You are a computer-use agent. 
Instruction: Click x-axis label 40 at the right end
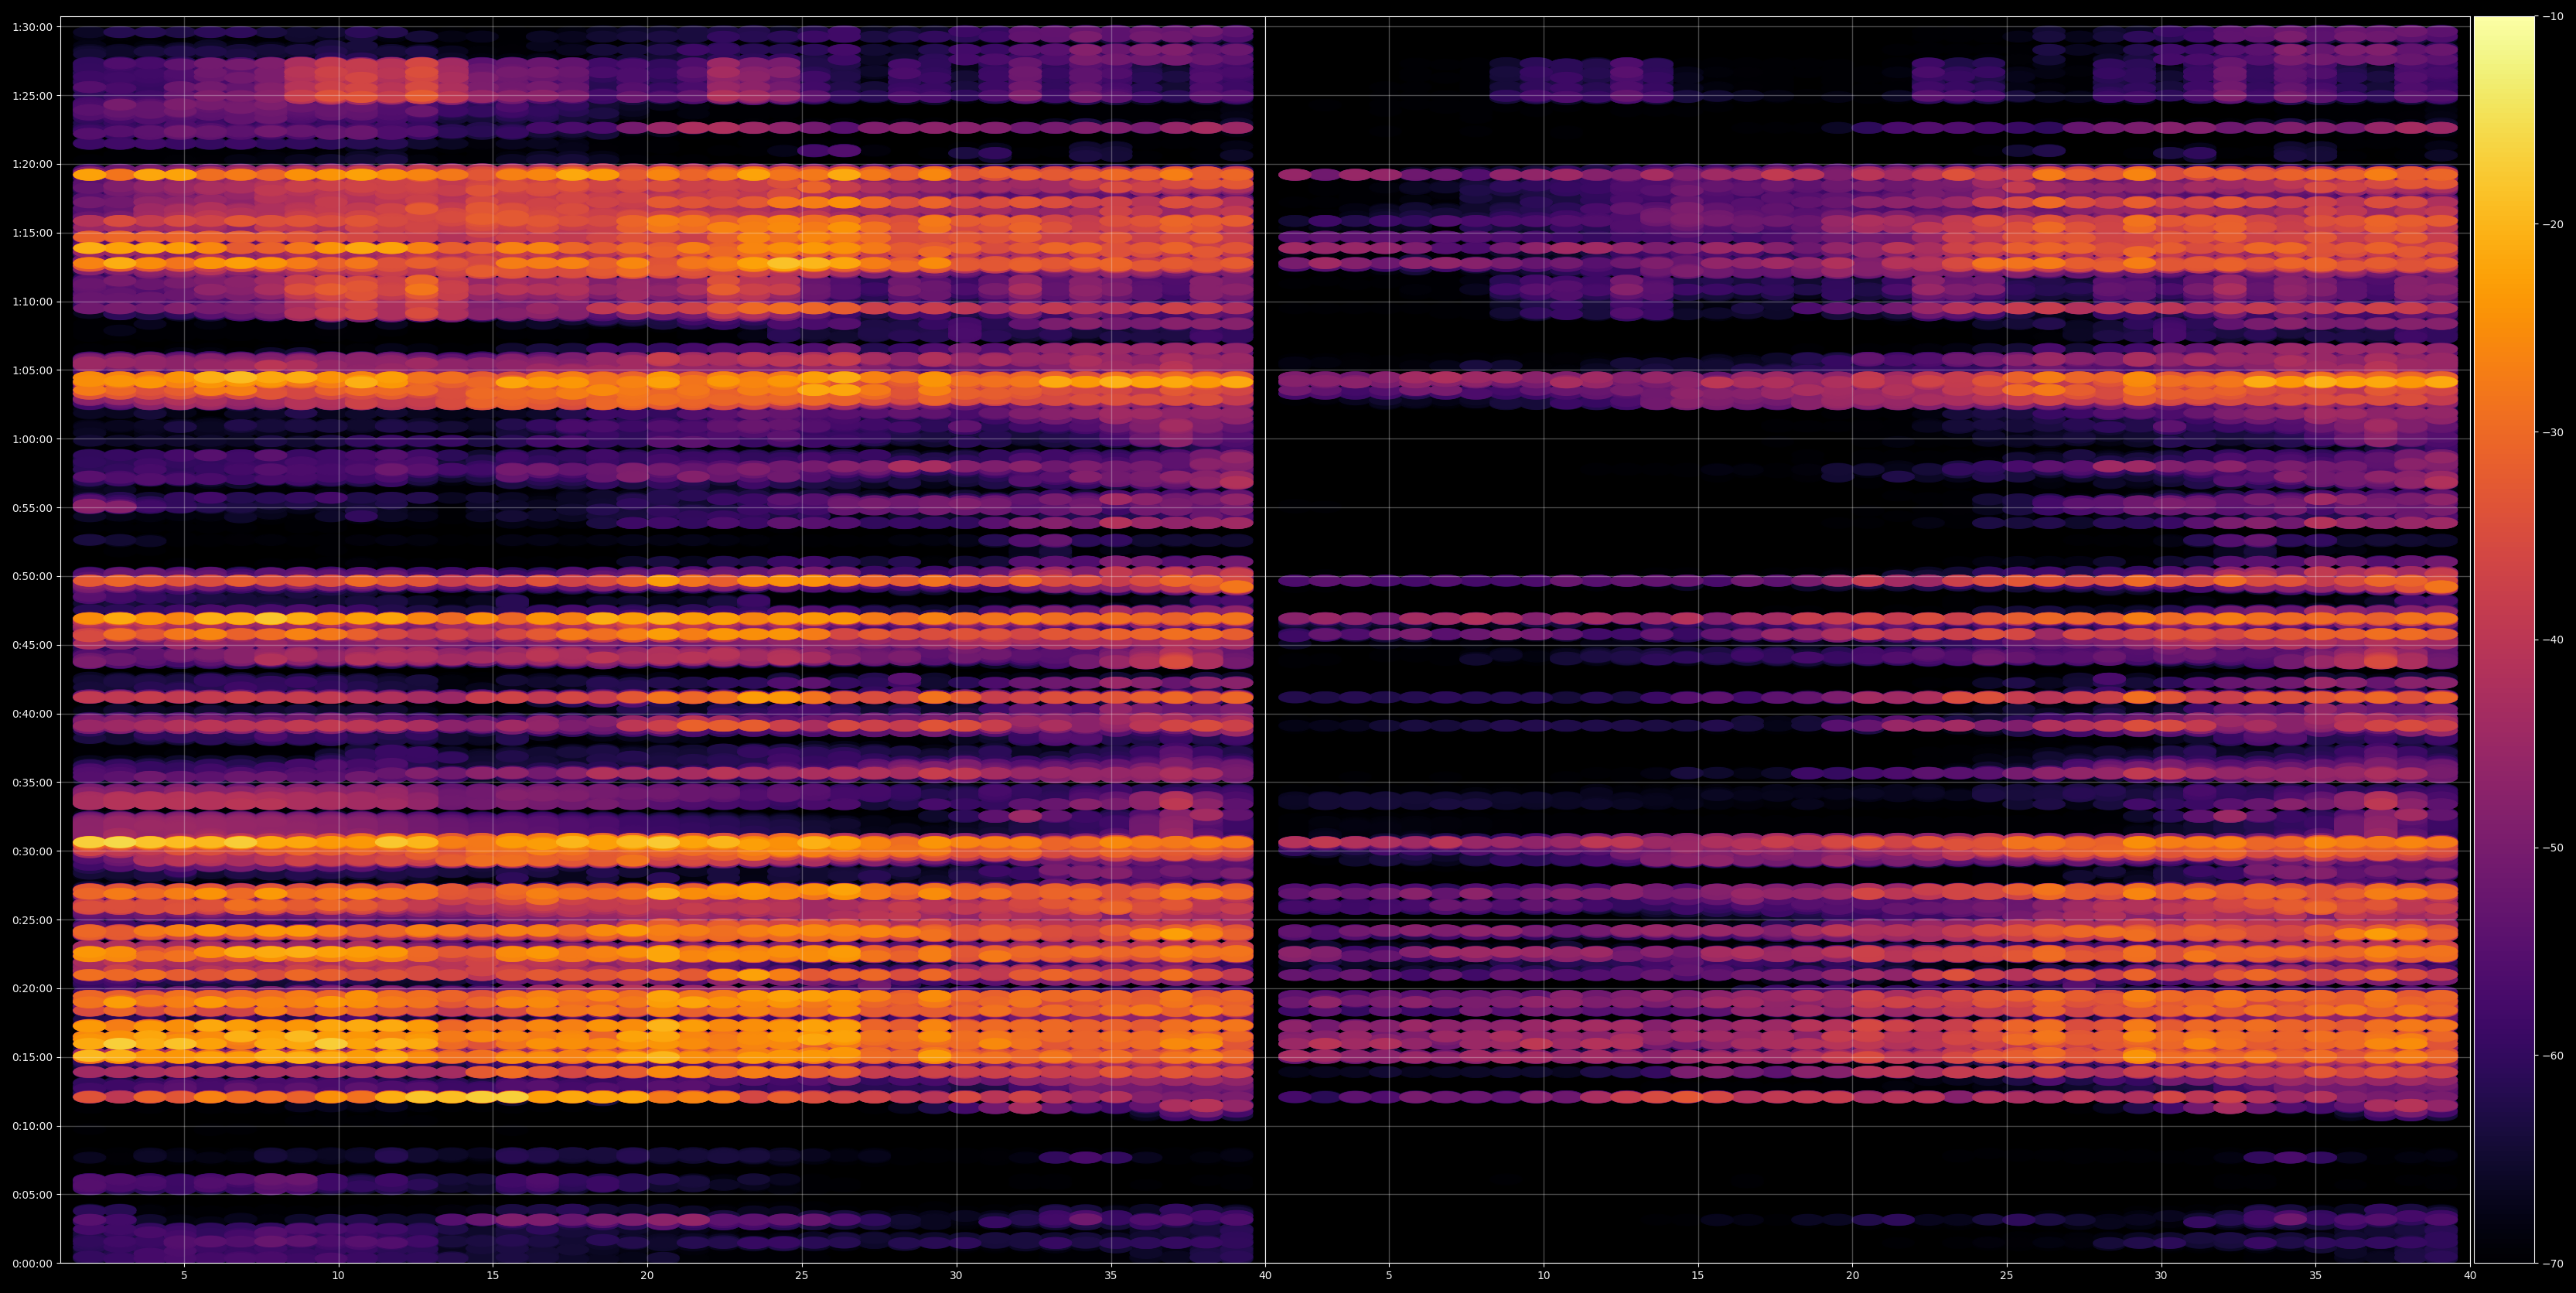tap(2470, 1276)
